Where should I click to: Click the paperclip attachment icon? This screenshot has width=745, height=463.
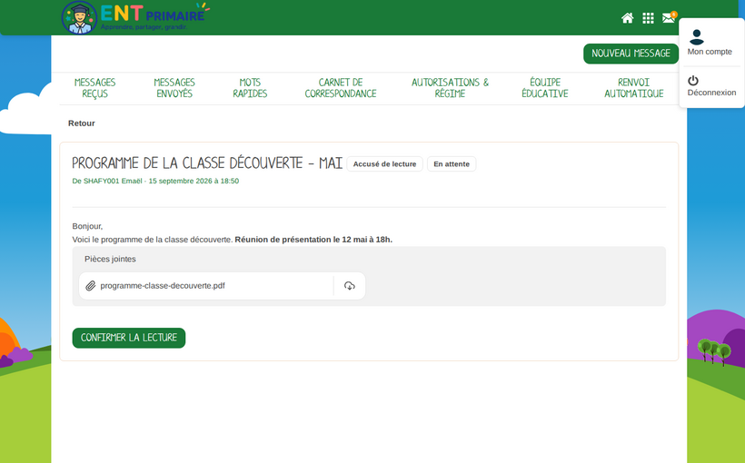tap(90, 286)
